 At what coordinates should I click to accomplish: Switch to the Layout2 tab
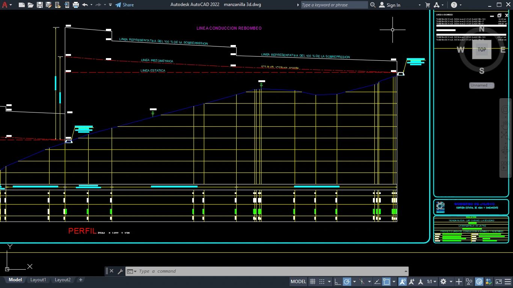(63, 280)
